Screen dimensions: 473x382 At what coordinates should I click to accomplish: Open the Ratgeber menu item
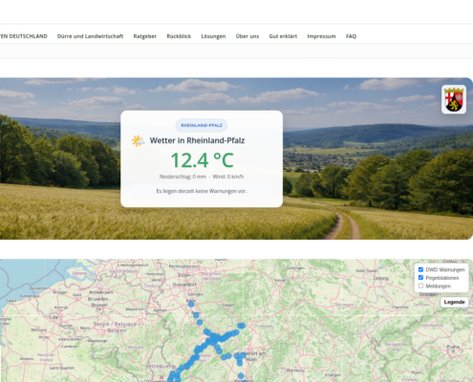(x=145, y=36)
